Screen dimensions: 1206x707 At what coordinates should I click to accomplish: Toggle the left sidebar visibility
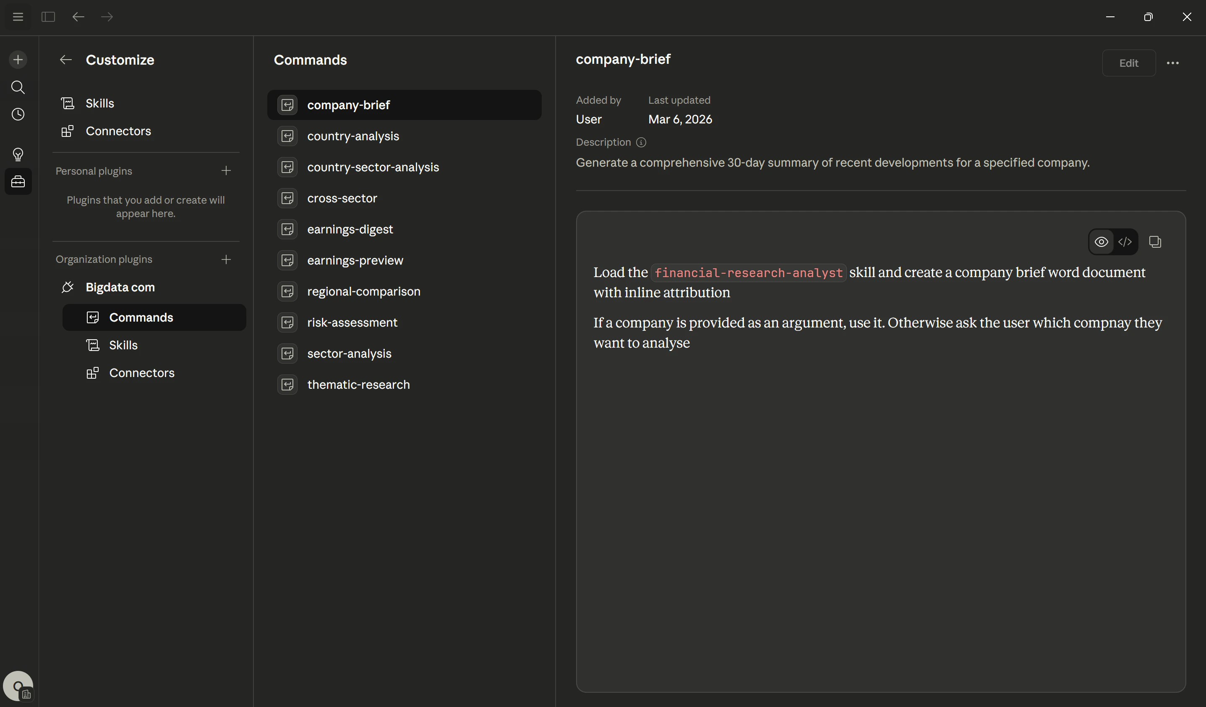(x=48, y=17)
